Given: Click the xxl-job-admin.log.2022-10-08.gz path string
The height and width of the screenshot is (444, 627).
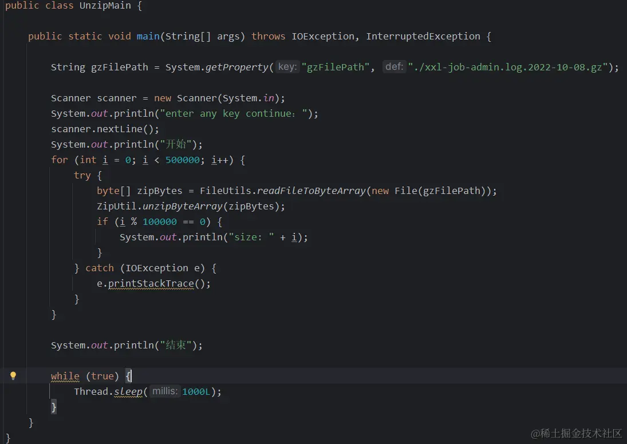Looking at the screenshot, I should tap(508, 67).
